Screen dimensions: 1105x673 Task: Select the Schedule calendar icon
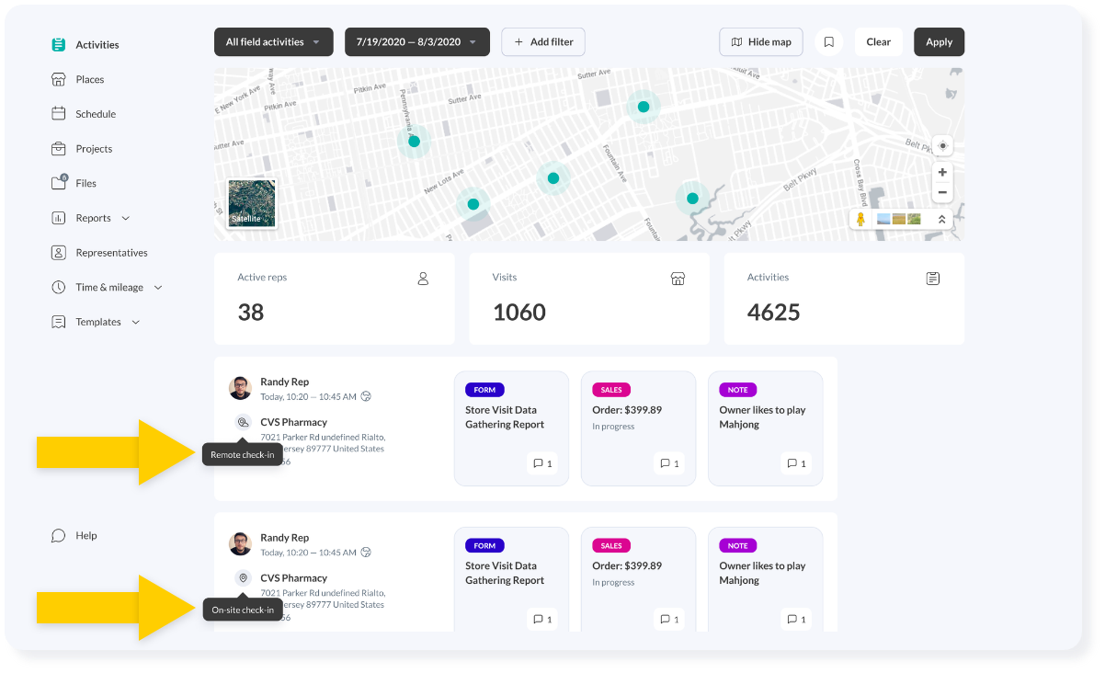pos(57,113)
